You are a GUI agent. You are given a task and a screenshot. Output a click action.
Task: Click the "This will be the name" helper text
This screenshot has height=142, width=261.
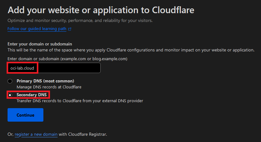tap(131, 50)
